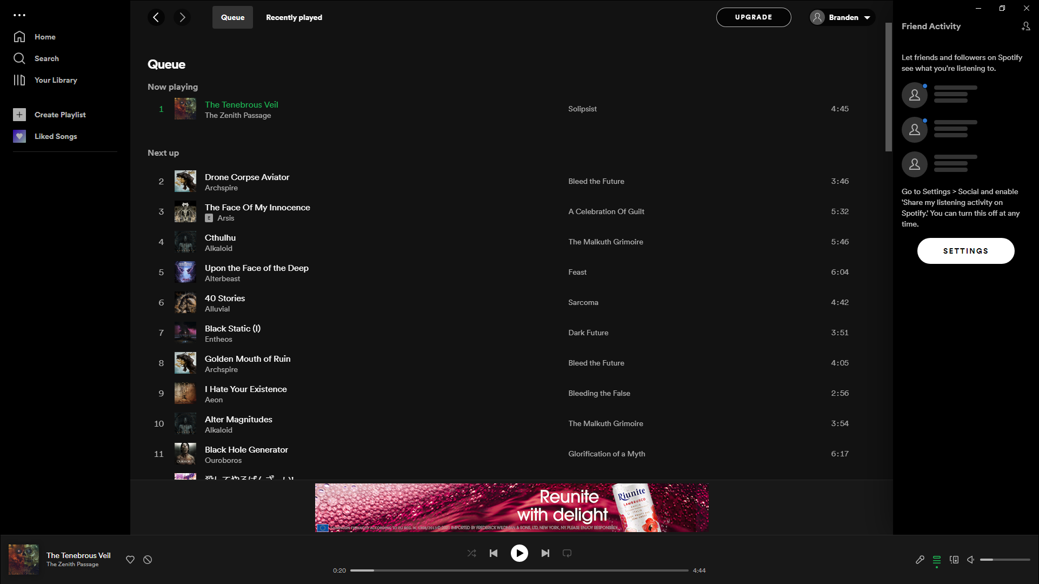Select track title Cthulhu

point(220,237)
